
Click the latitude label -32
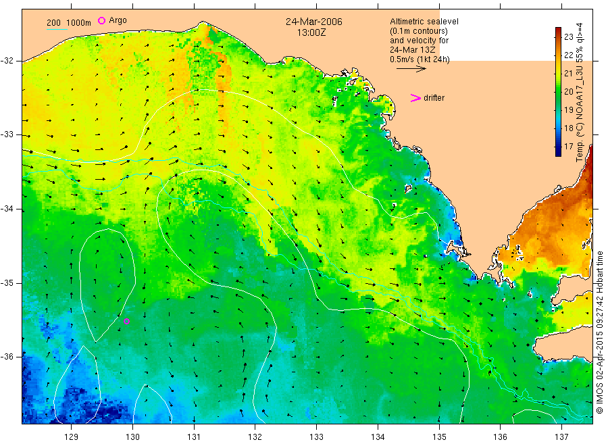[x=7, y=61]
